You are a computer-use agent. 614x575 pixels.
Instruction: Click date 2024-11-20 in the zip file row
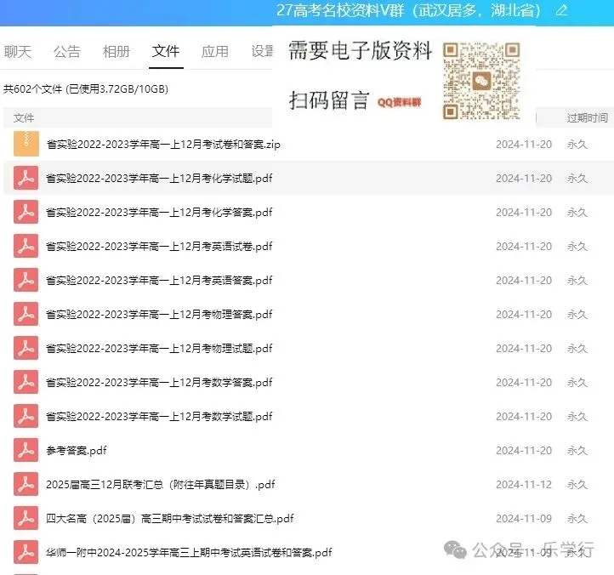(524, 145)
